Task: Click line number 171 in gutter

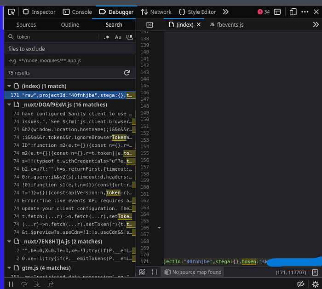Action: click(x=145, y=261)
